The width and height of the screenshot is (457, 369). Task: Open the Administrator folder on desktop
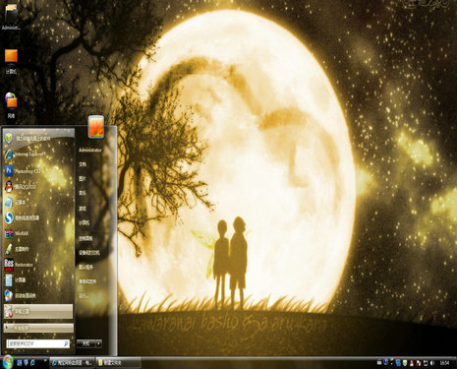(x=11, y=17)
